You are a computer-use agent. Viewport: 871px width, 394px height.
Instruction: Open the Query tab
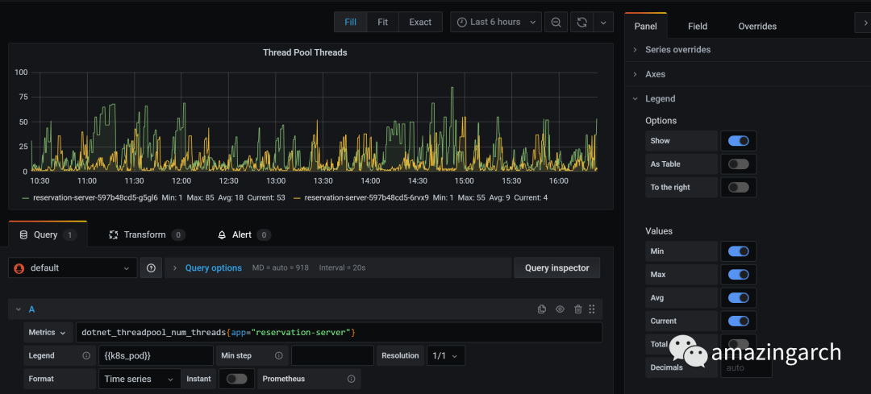(x=48, y=234)
